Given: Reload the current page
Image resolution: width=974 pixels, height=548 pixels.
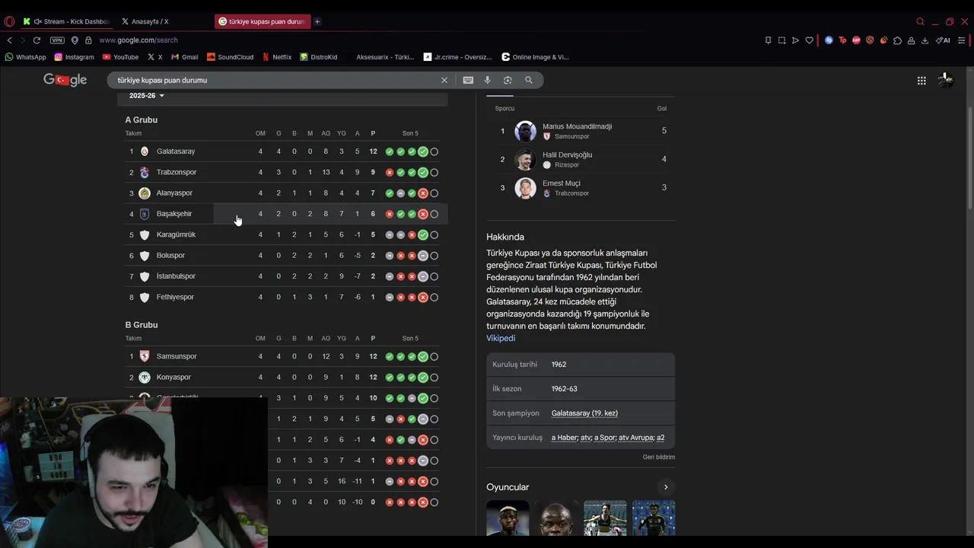Looking at the screenshot, I should (x=36, y=40).
